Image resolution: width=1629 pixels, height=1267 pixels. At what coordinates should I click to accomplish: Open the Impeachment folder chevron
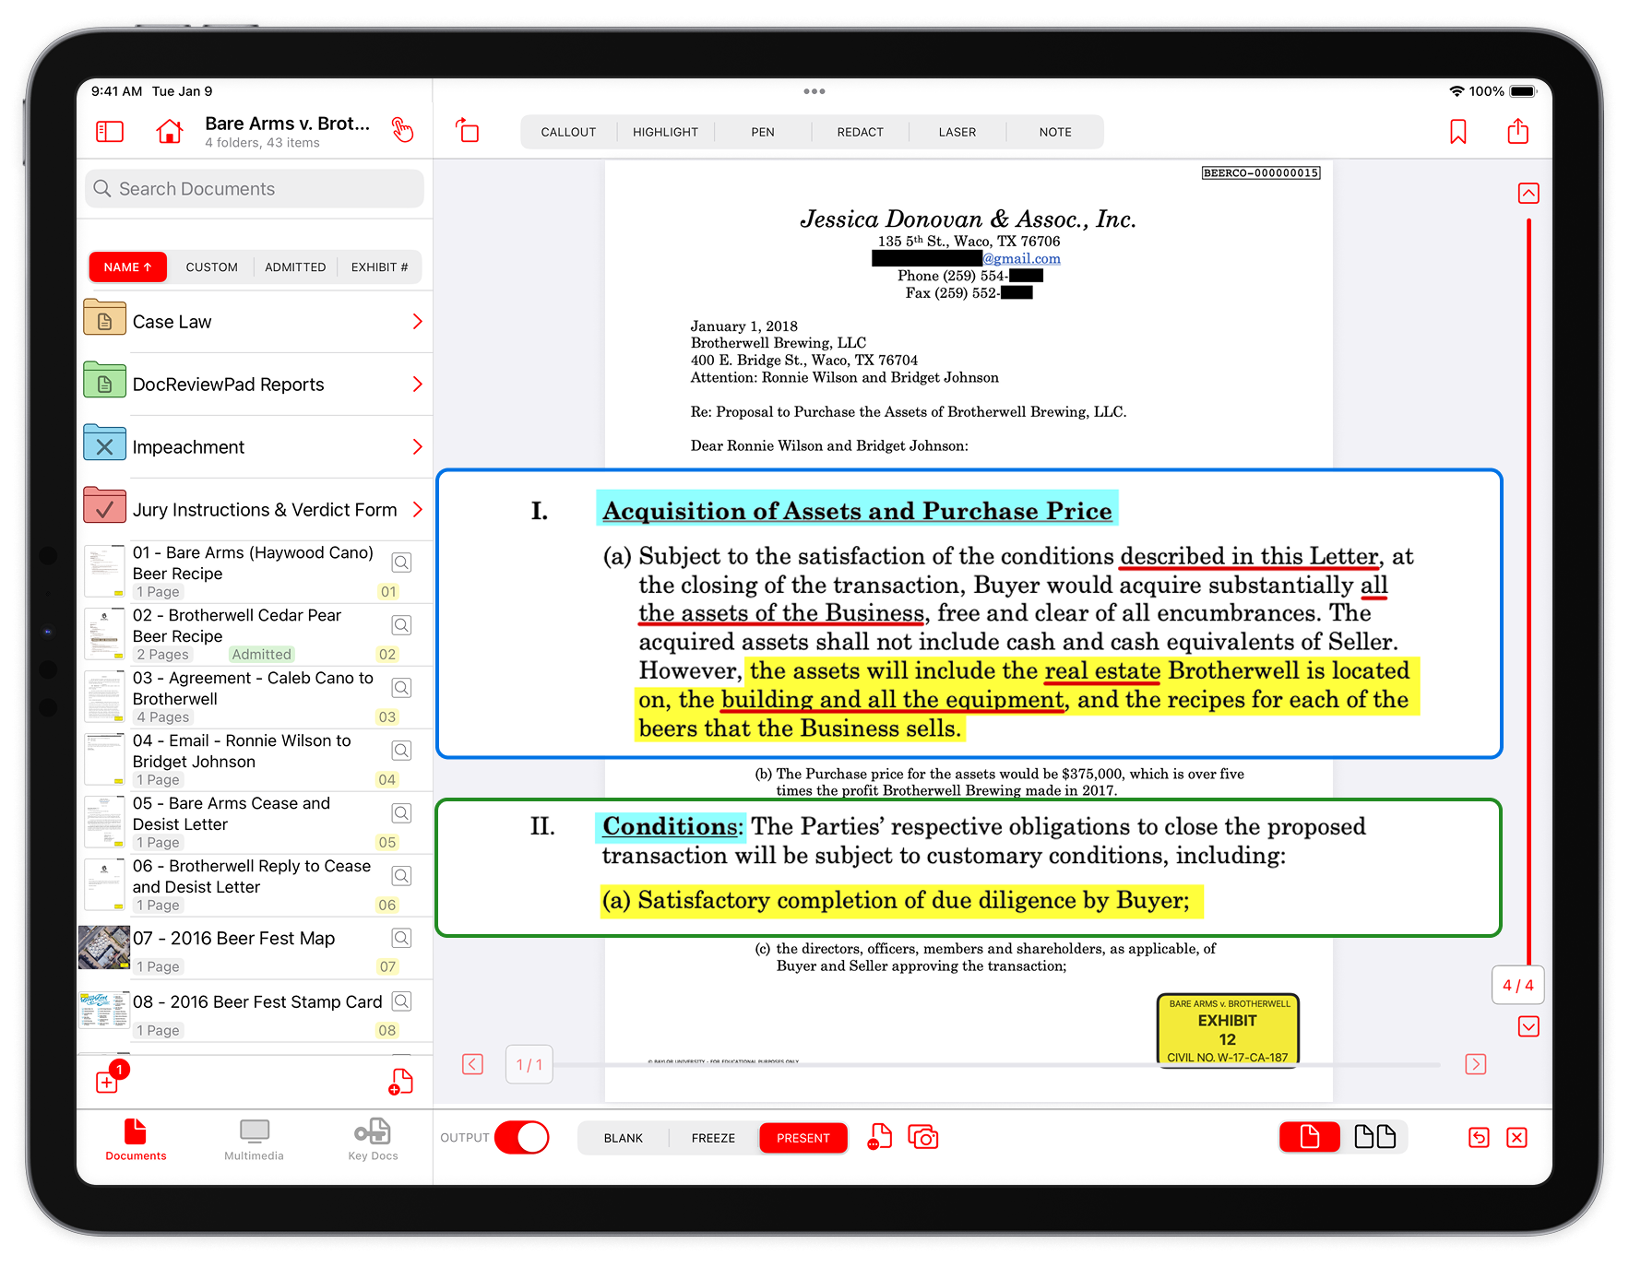click(417, 446)
